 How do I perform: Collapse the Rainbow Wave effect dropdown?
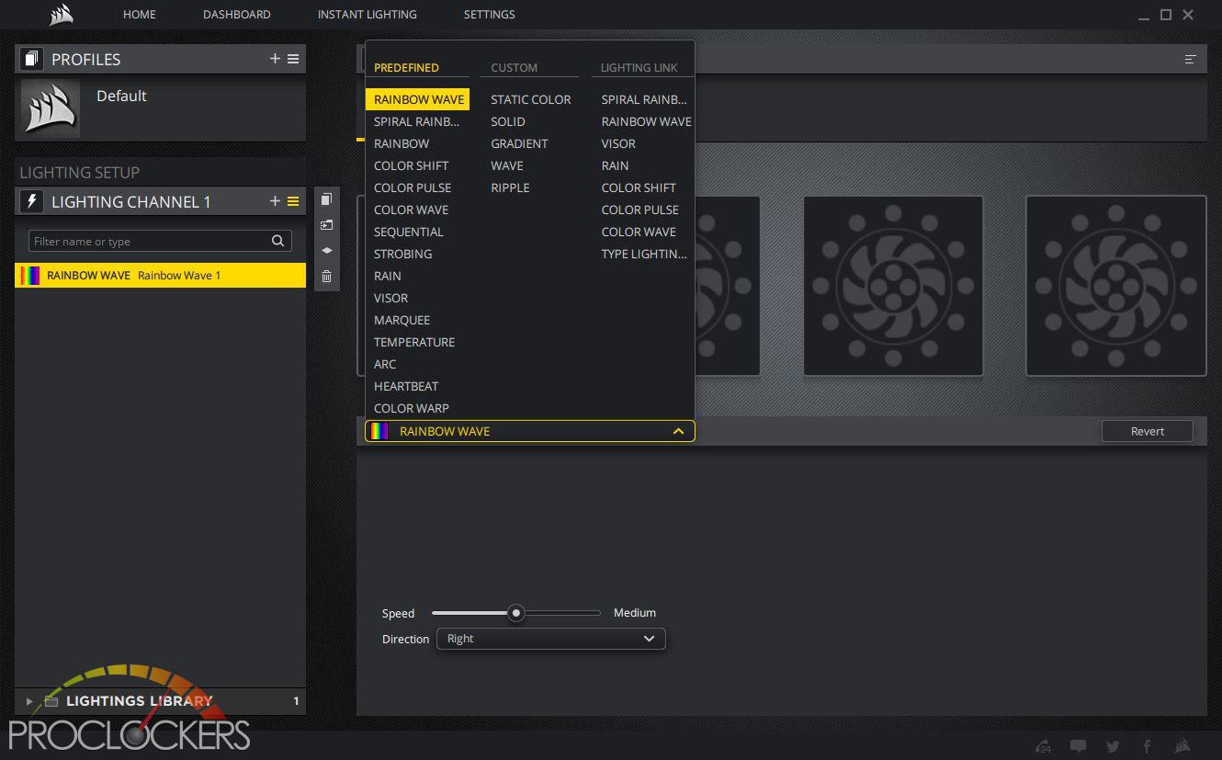678,431
